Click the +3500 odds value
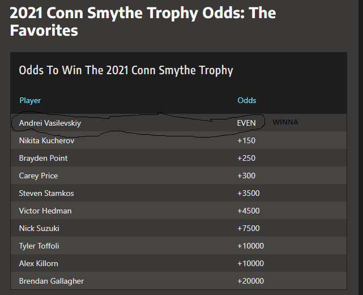 (249, 193)
